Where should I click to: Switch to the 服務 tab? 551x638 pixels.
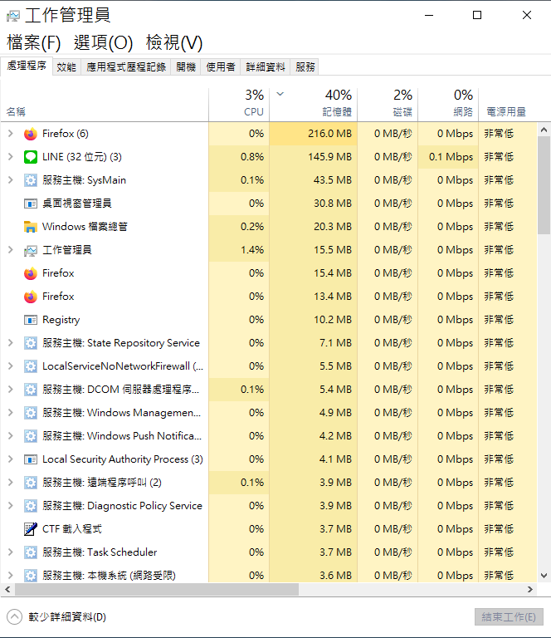point(305,67)
